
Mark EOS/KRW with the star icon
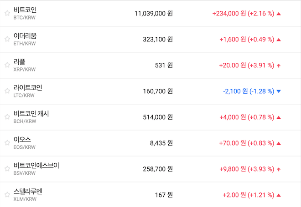[x=7, y=143]
